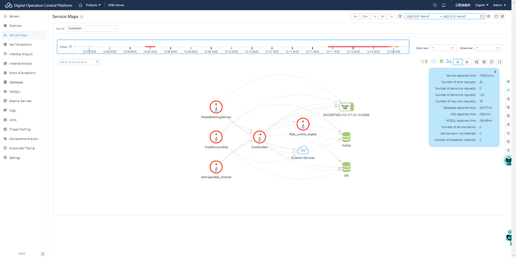Click the 1h time range button
The height and width of the screenshot is (258, 516).
374,16
